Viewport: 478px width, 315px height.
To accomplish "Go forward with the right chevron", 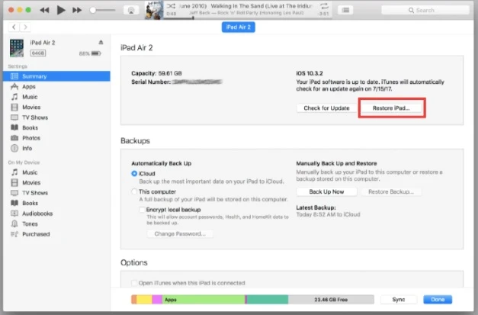I will (25, 27).
